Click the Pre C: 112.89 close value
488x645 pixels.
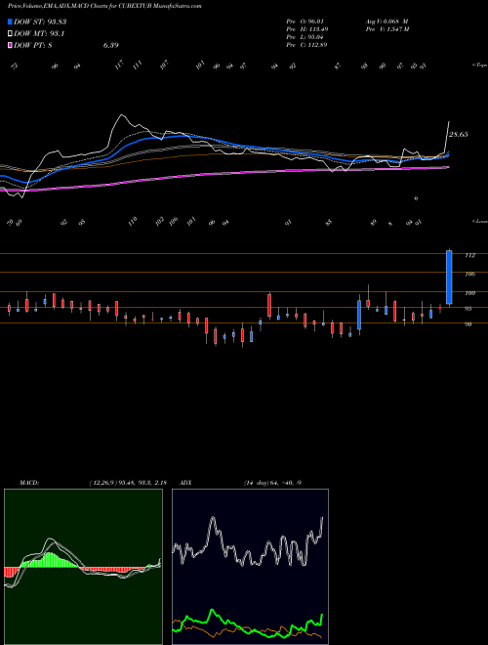pyautogui.click(x=306, y=45)
